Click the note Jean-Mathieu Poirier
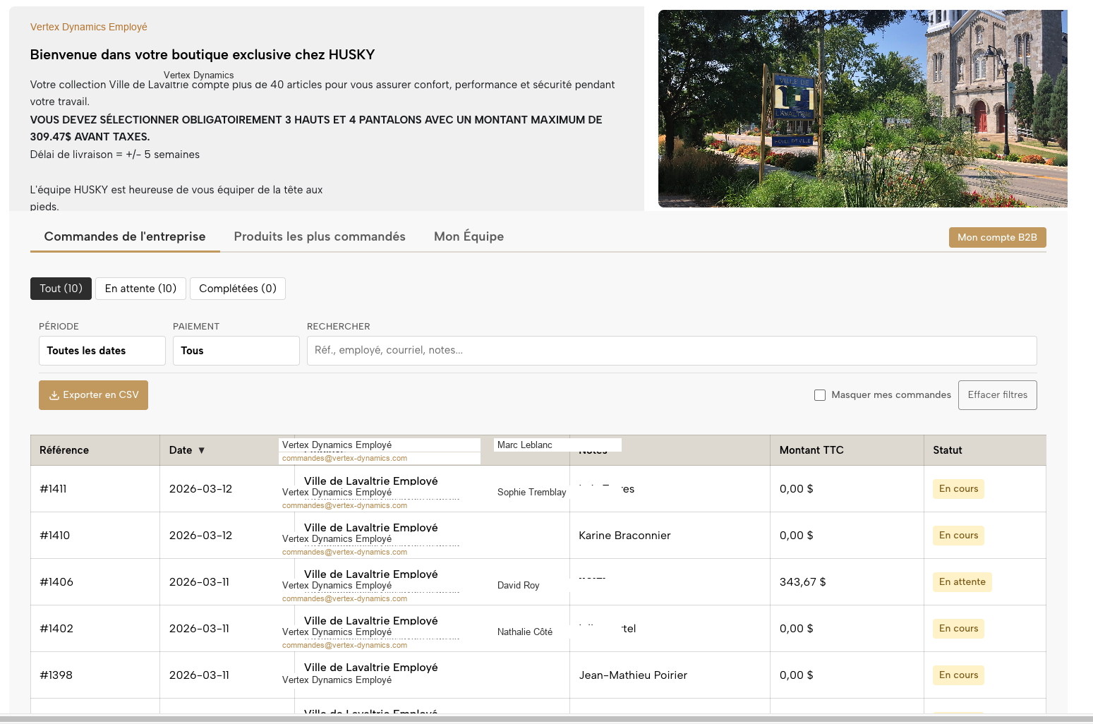The height and width of the screenshot is (724, 1093). pos(633,675)
